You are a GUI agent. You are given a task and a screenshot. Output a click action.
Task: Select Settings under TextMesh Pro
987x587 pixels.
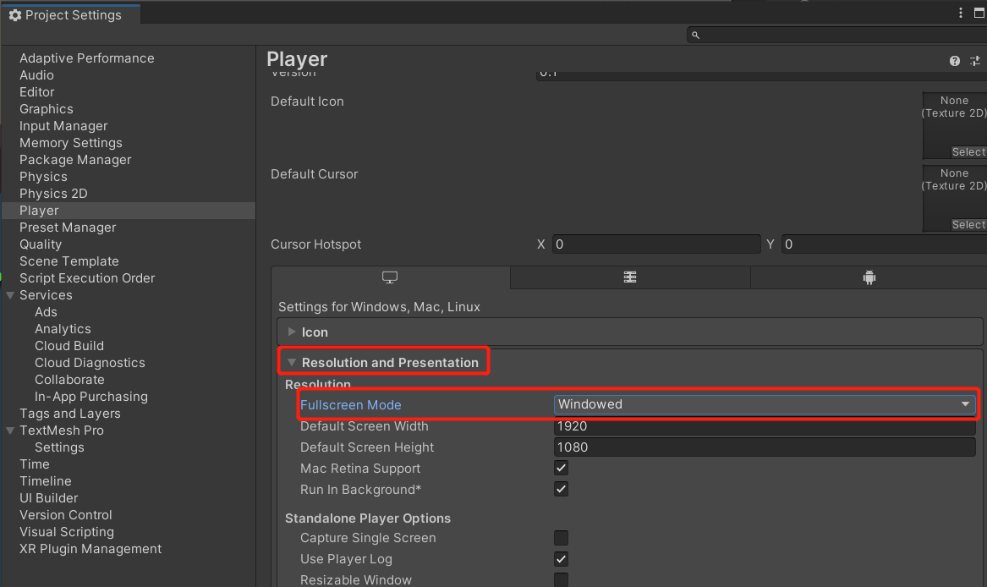(59, 447)
